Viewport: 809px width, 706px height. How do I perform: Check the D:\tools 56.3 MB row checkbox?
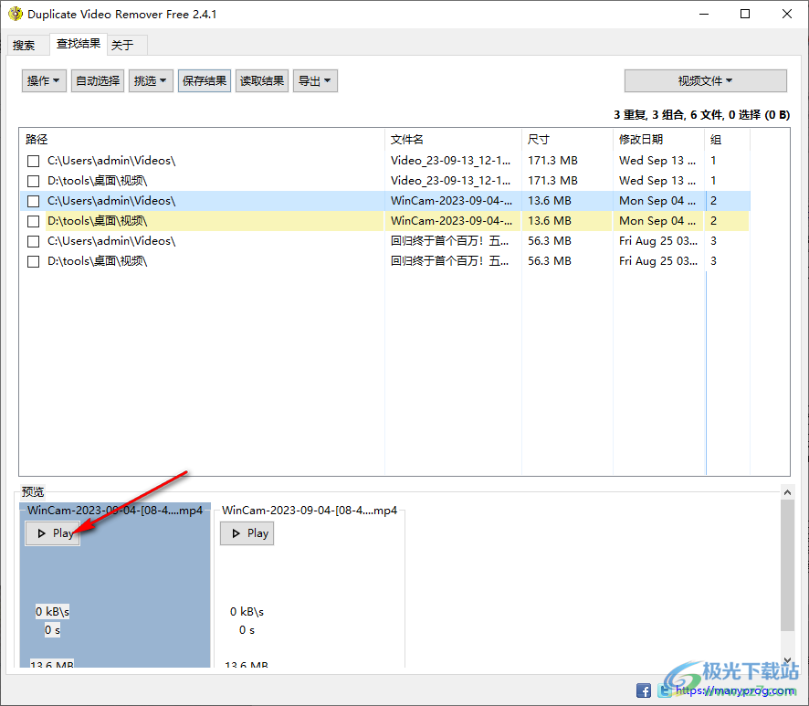[x=34, y=261]
